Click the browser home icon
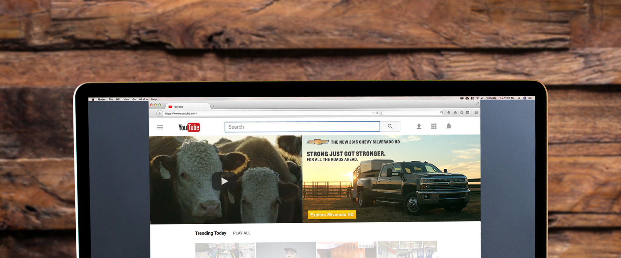The image size is (621, 258). [x=455, y=113]
